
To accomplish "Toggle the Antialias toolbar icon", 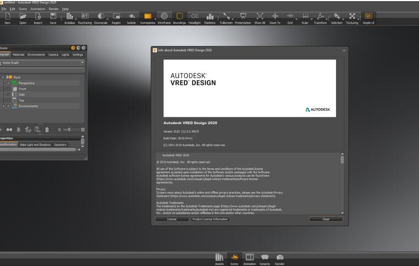I will pyautogui.click(x=69, y=17).
